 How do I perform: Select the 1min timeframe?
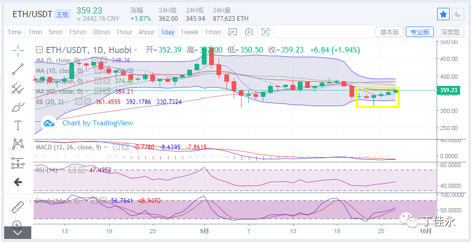[35, 32]
